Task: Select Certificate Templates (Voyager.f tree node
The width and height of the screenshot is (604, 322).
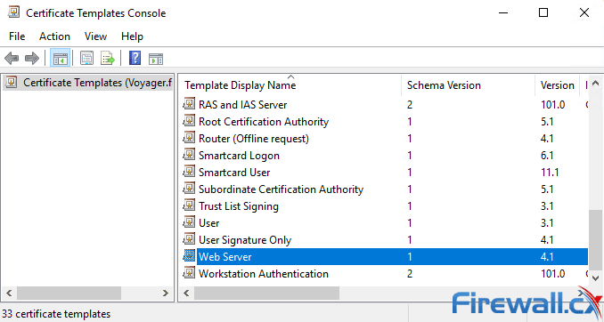Action: click(x=97, y=83)
